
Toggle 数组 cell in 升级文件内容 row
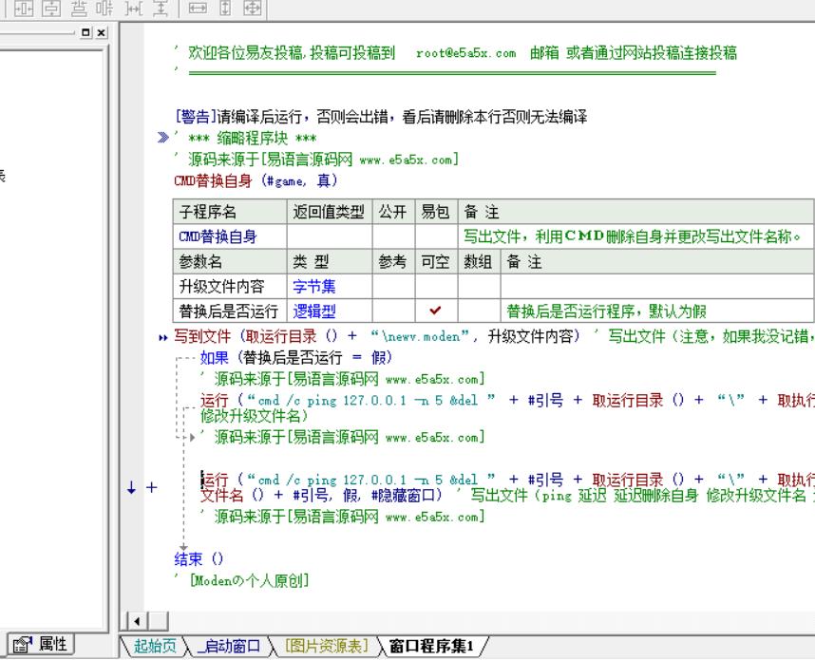[480, 287]
